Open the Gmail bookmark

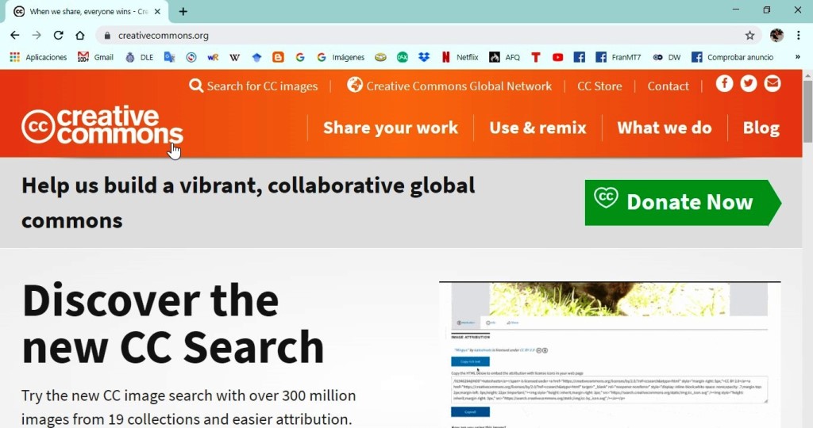click(95, 57)
